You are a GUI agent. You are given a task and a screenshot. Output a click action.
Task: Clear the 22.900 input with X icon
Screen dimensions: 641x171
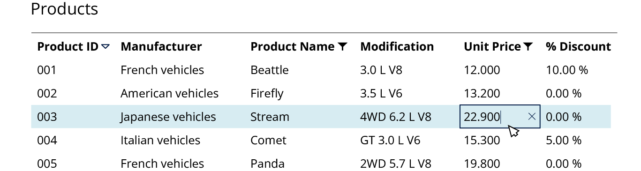(x=532, y=117)
